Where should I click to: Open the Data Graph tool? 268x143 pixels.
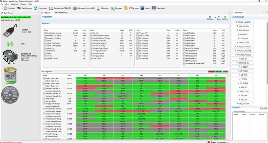coord(158,8)
